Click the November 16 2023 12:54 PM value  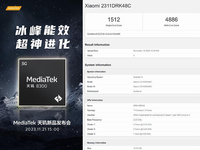tap(146, 51)
